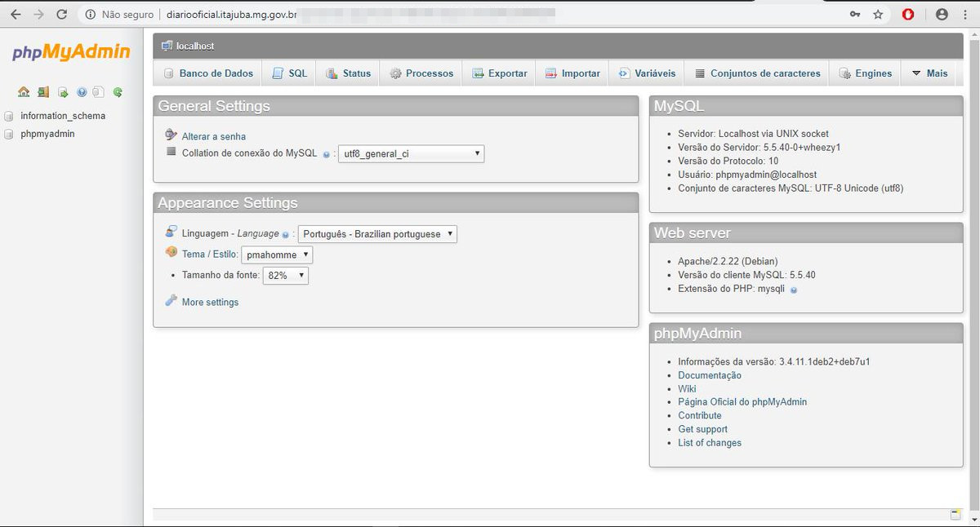Click the browser back arrow
980x527 pixels.
click(16, 15)
